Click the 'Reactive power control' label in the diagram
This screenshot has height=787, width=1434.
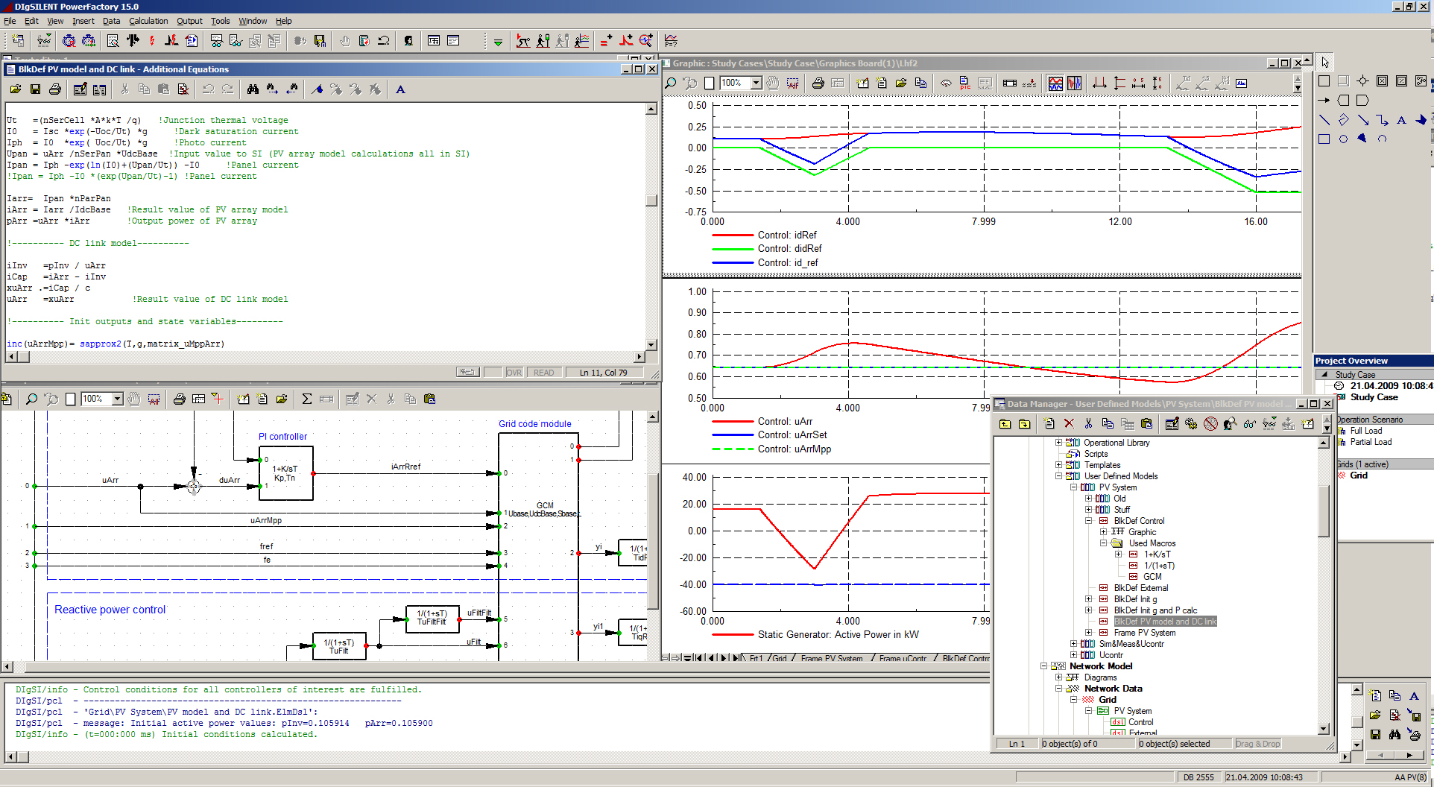click(110, 610)
